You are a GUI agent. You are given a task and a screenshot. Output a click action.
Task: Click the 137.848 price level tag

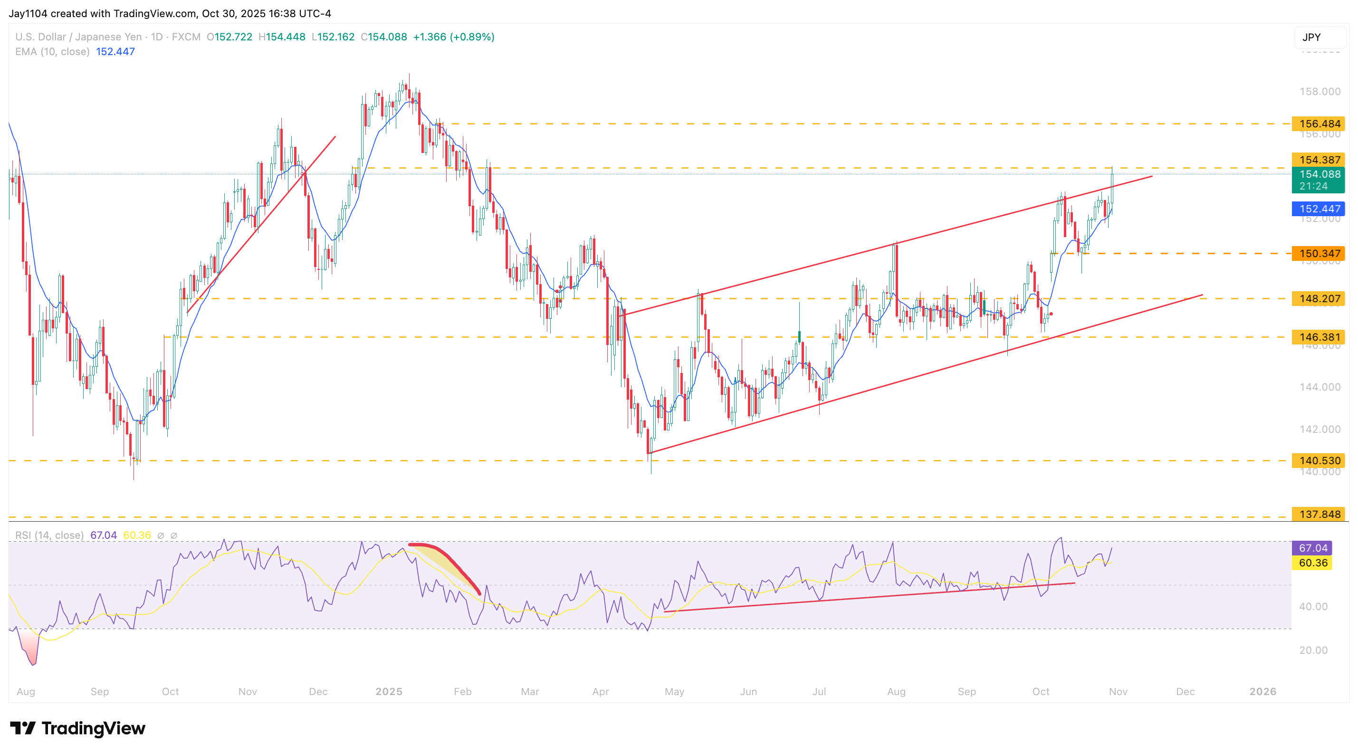pyautogui.click(x=1319, y=515)
